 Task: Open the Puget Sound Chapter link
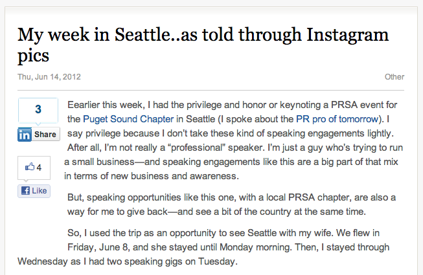(x=128, y=119)
